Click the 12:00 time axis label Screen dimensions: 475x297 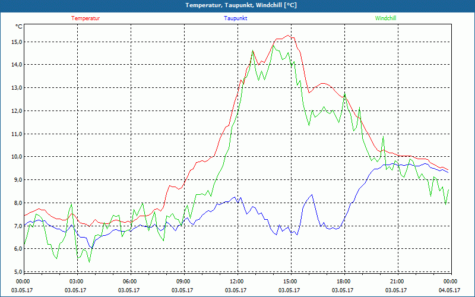point(236,282)
